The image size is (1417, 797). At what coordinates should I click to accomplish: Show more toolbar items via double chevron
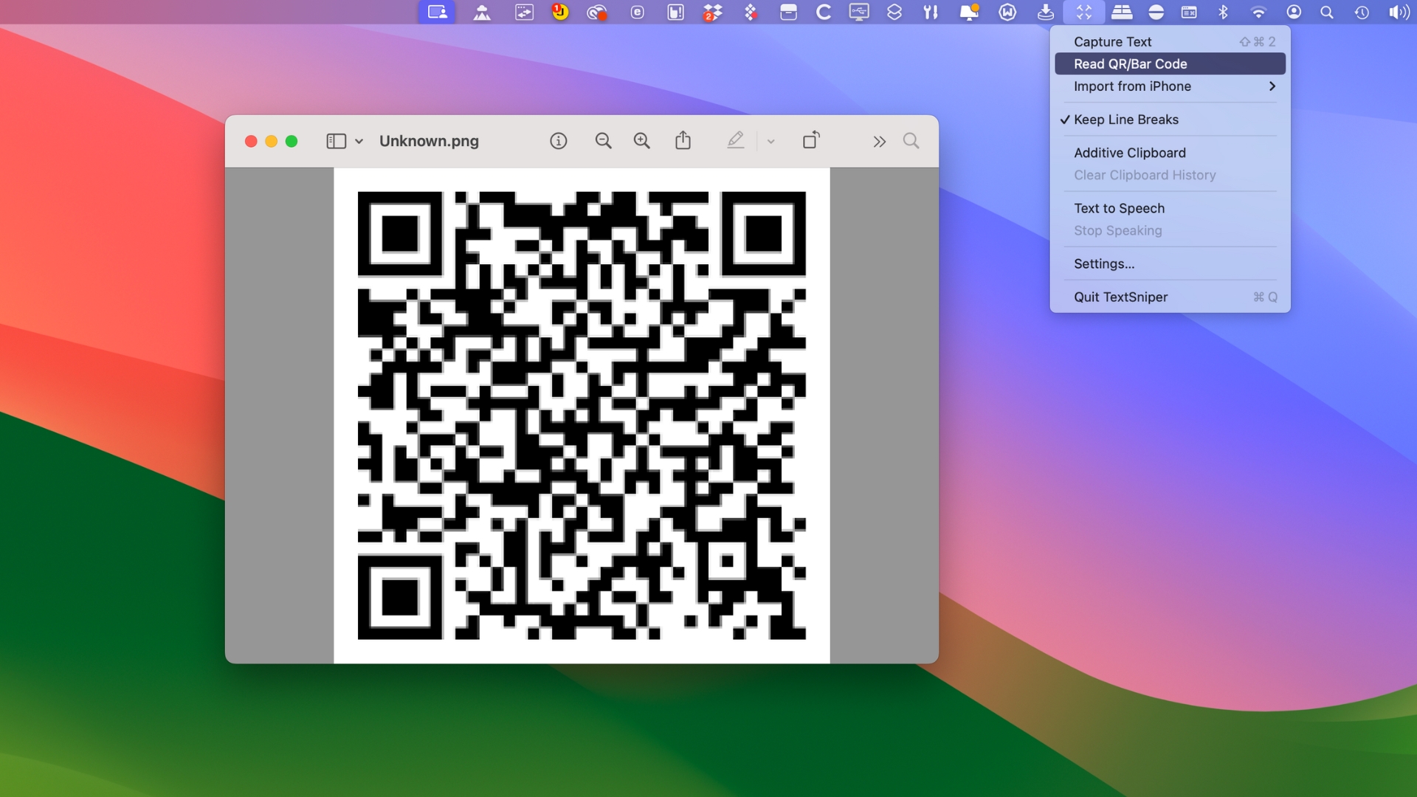coord(879,142)
